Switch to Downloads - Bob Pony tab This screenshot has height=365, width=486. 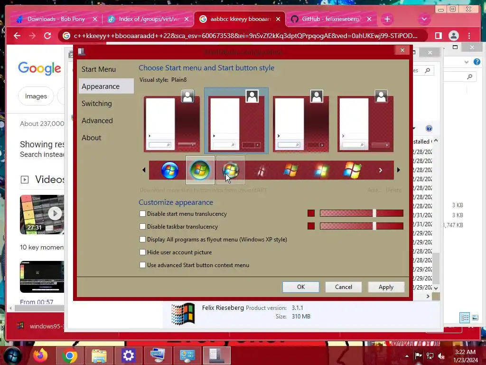[56, 19]
